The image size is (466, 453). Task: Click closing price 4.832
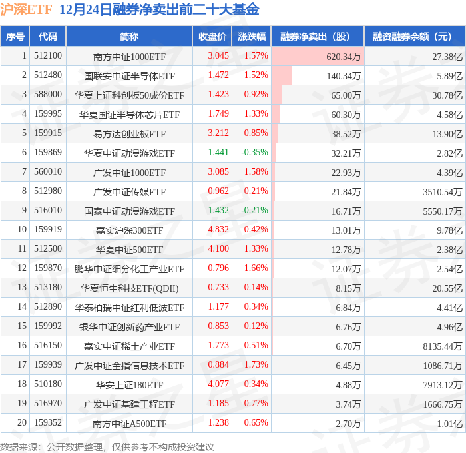[218, 230]
